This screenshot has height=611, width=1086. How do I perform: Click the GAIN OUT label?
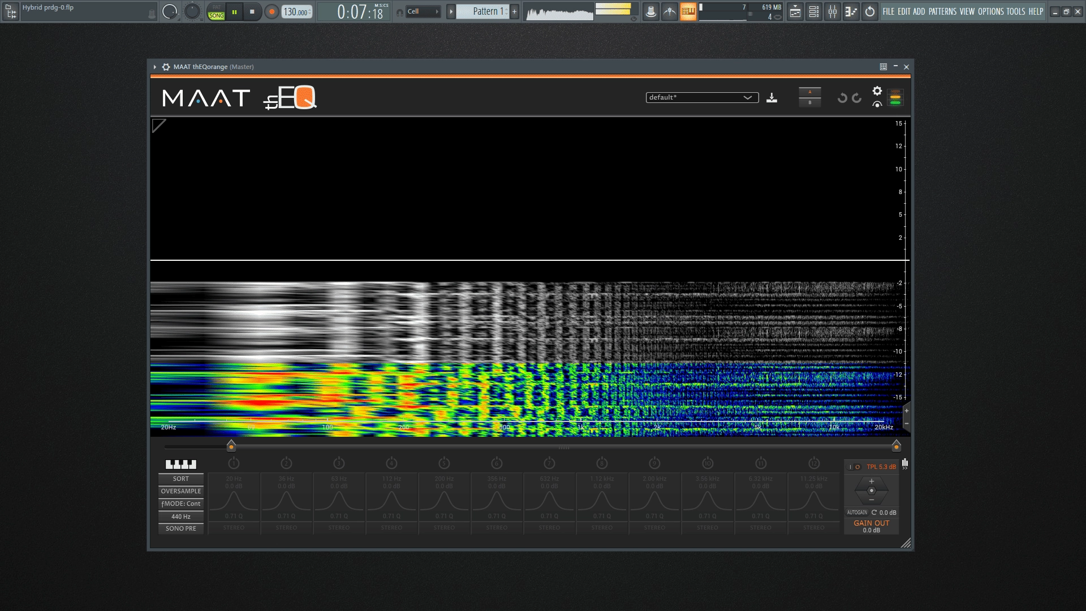point(871,523)
